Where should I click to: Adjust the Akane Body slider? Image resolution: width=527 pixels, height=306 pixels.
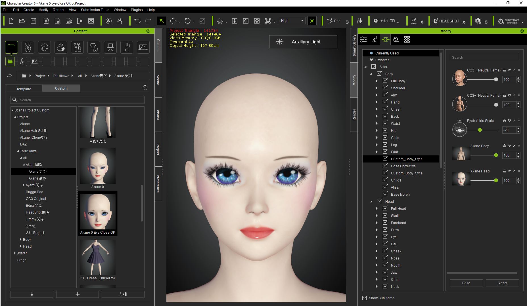496,155
